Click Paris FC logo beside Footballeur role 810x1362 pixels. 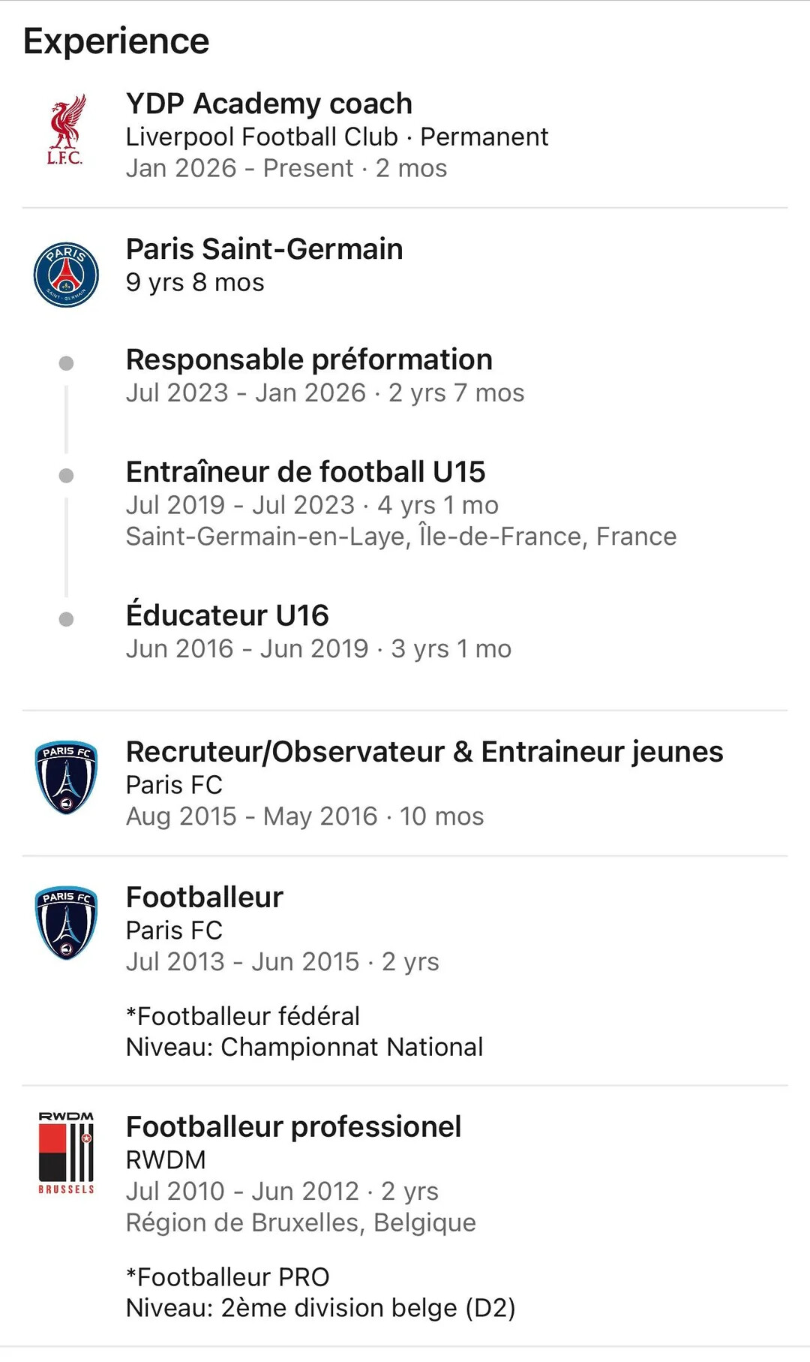pos(66,923)
